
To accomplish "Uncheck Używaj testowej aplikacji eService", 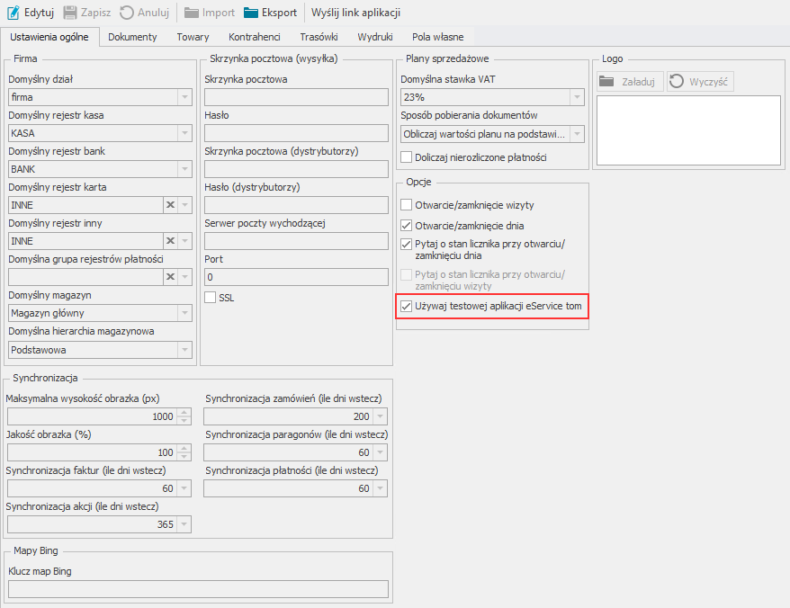I will tap(406, 308).
